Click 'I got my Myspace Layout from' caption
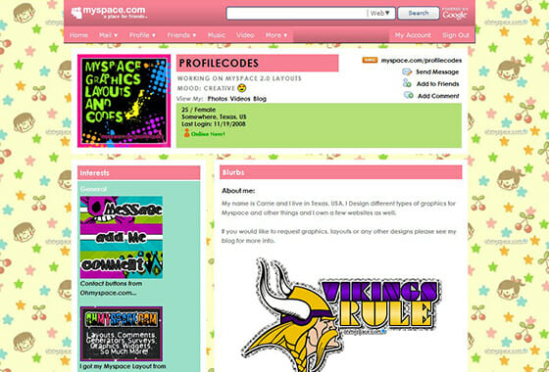The width and height of the screenshot is (549, 372). [x=123, y=366]
